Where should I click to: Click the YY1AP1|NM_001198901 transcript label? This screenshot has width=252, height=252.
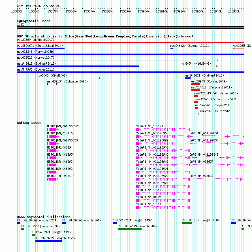152,169
